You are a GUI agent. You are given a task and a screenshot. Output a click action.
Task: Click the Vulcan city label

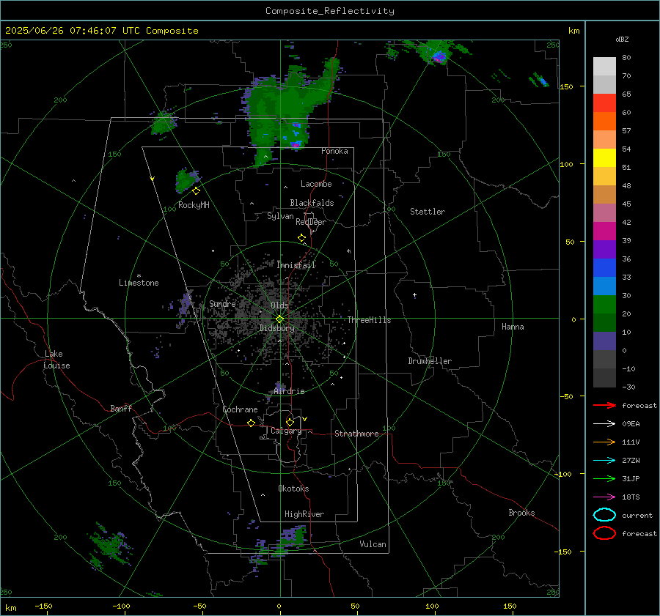(x=373, y=544)
